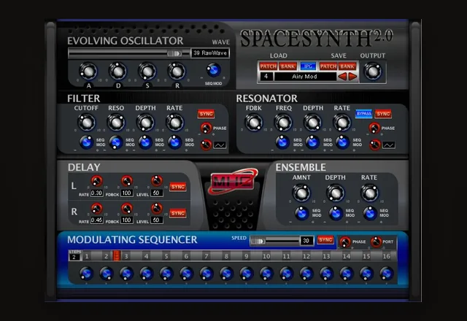Click the Resonator FDBK knob

point(254,123)
